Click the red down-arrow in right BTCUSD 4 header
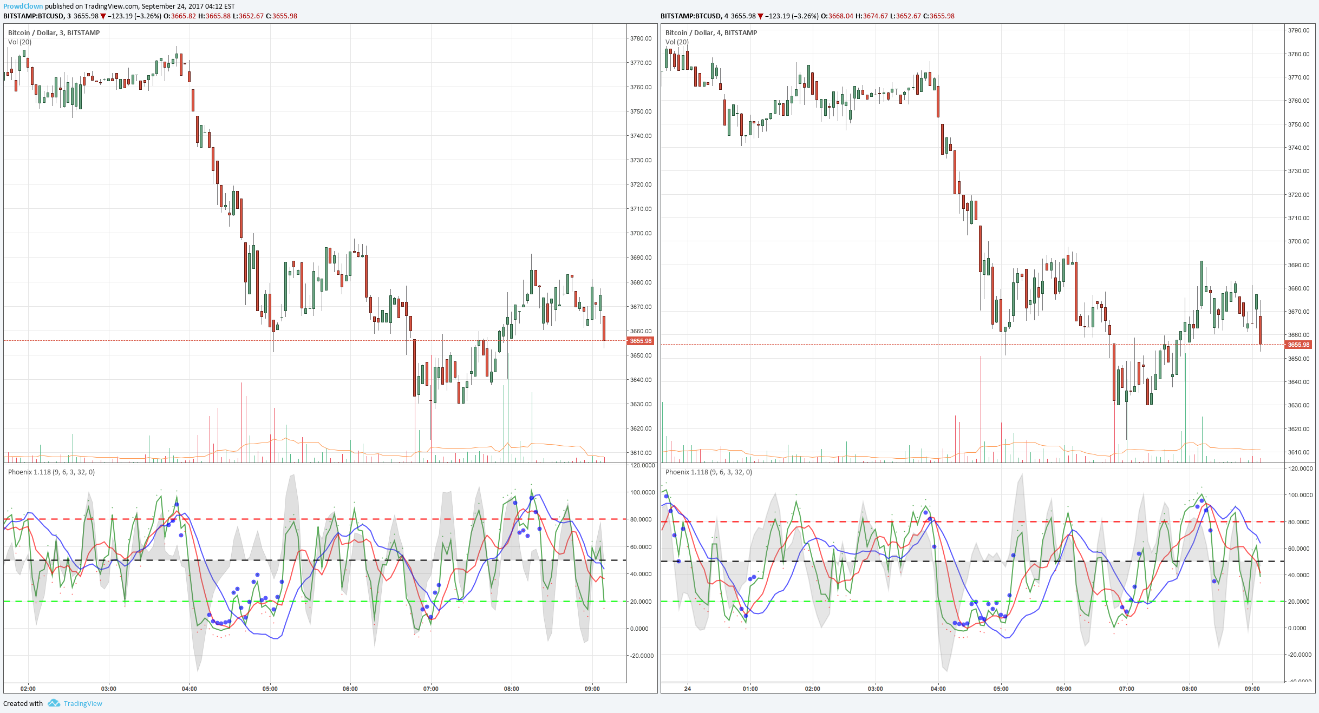 tap(760, 16)
